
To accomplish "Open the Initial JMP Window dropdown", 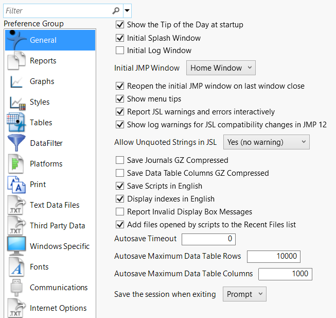I will click(x=220, y=68).
